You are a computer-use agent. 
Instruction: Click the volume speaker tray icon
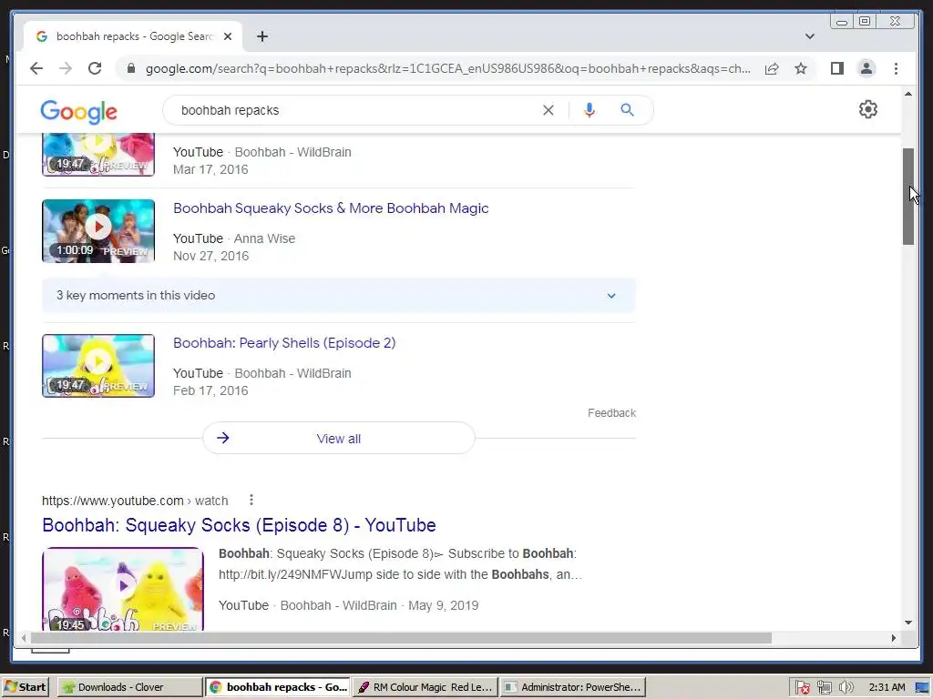[846, 688]
